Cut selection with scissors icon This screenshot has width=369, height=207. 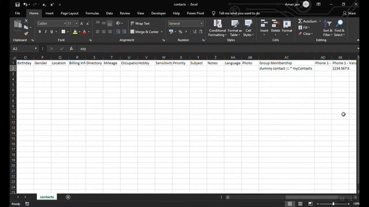click(x=26, y=21)
